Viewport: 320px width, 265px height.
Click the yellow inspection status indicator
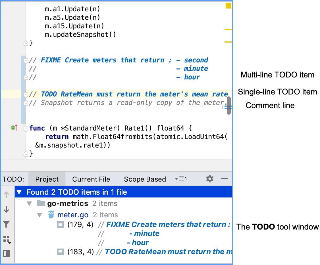(228, 6)
